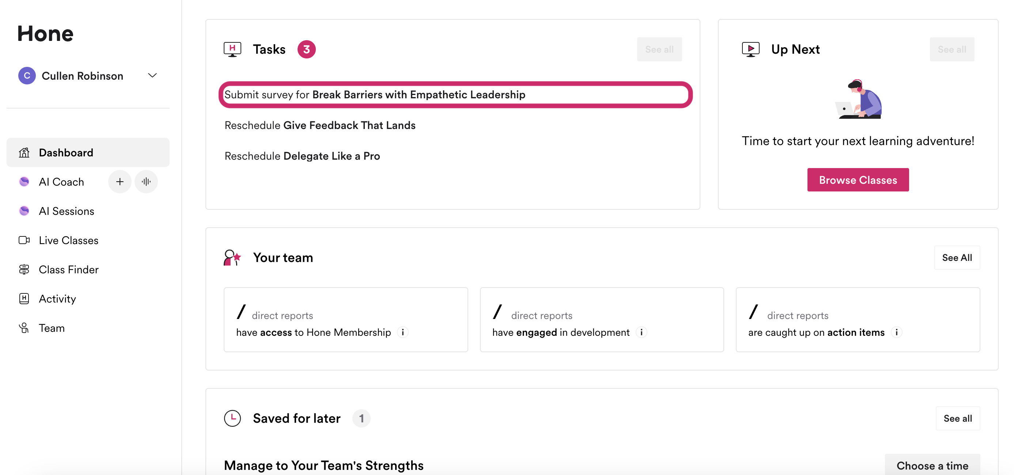
Task: Navigate to Class Finder
Action: [68, 269]
